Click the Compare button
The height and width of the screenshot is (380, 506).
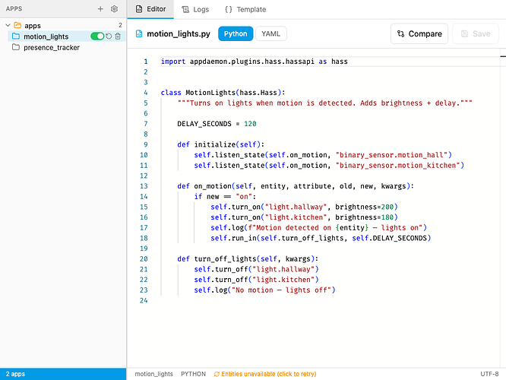point(419,33)
